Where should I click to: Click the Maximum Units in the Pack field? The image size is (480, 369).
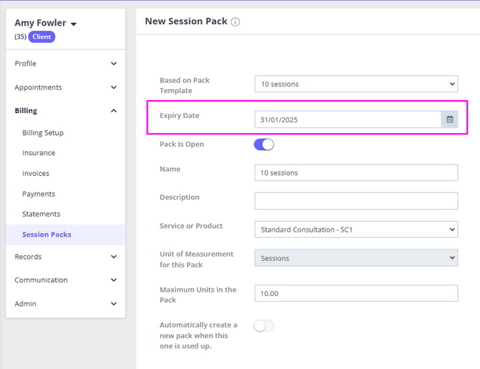tap(355, 293)
